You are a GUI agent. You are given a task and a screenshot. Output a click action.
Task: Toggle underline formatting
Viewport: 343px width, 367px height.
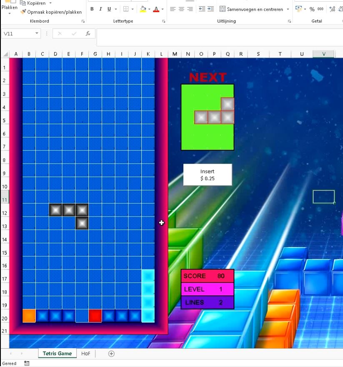[x=109, y=9]
